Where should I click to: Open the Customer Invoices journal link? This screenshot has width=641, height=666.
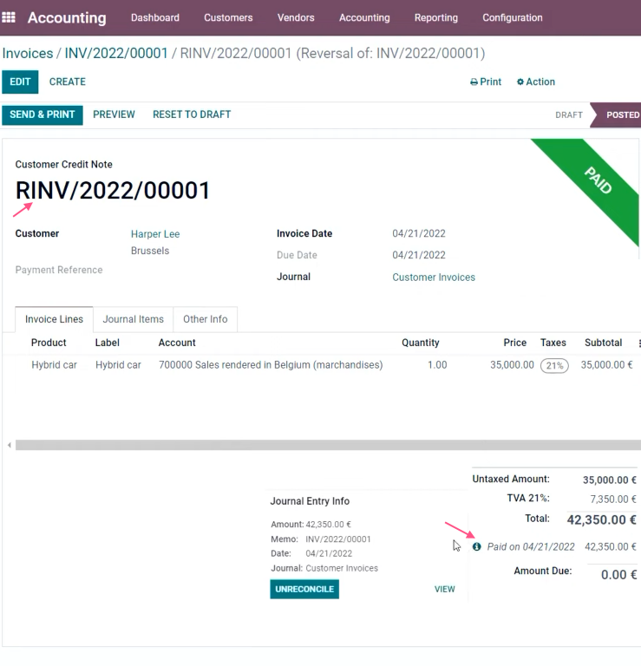[434, 277]
